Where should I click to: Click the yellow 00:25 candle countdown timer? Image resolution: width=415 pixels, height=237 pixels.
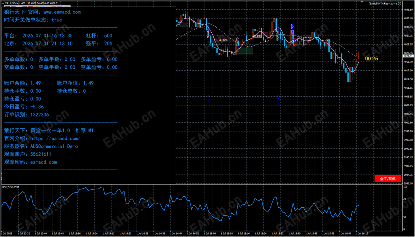(371, 59)
